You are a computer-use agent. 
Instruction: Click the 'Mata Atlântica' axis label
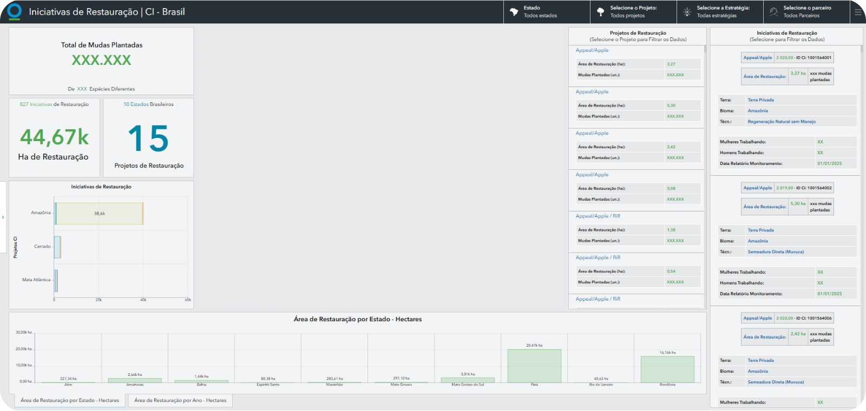36,280
